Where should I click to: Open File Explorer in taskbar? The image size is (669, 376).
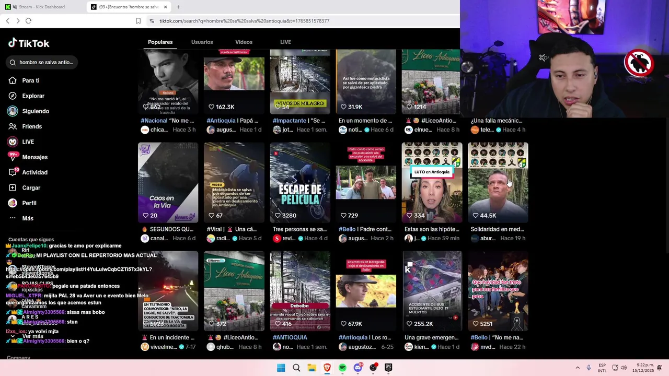[312, 368]
